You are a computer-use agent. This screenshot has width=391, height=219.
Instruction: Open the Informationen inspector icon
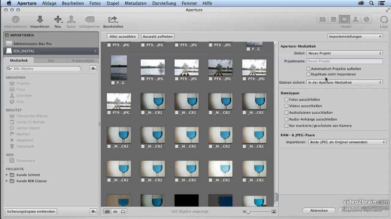[x=16, y=19]
